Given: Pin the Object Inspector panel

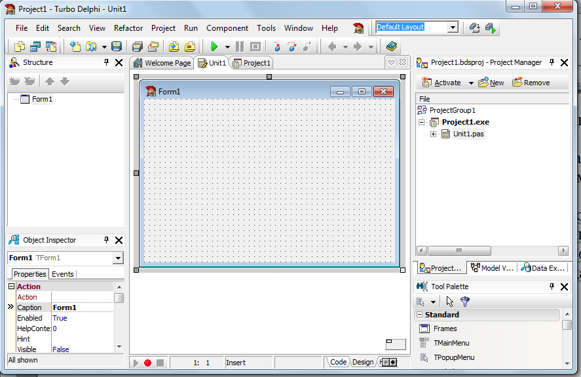Looking at the screenshot, I should (106, 240).
